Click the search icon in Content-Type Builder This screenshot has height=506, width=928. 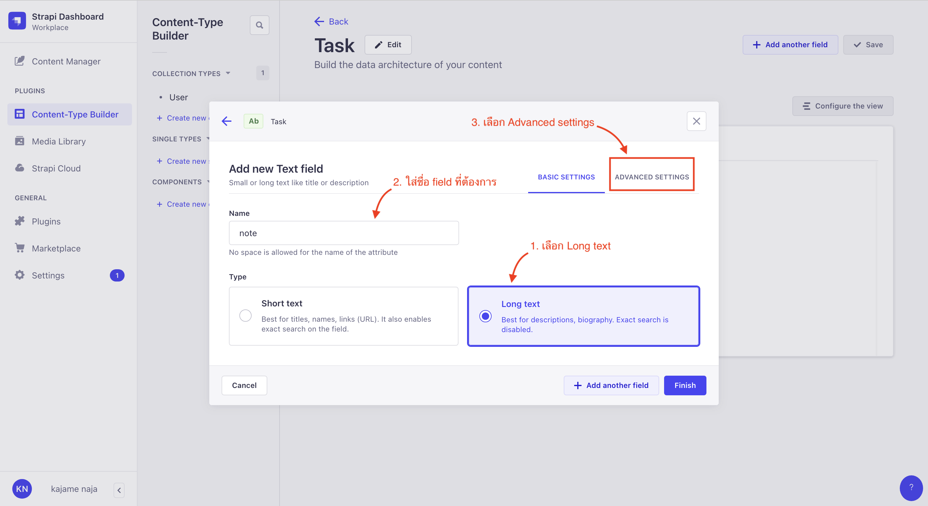pos(260,25)
